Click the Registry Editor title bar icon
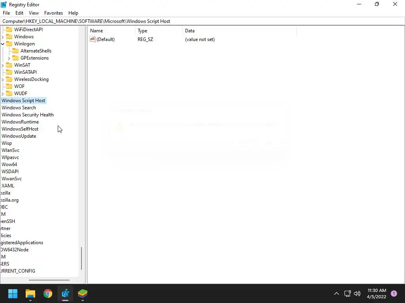Screen dimensions: 405x303 4,4
